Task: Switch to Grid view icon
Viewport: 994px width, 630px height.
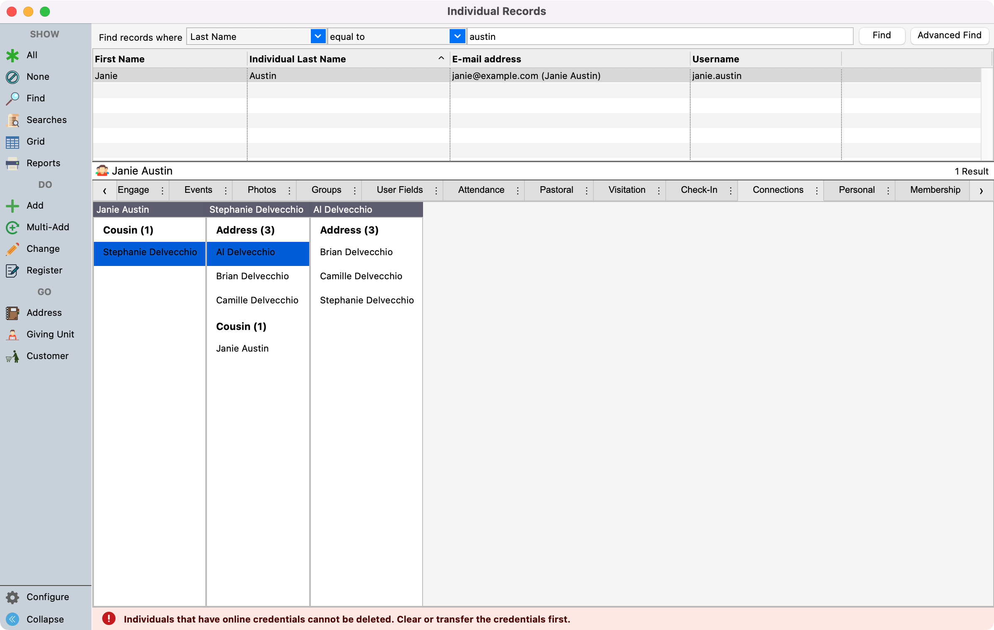Action: (x=12, y=142)
